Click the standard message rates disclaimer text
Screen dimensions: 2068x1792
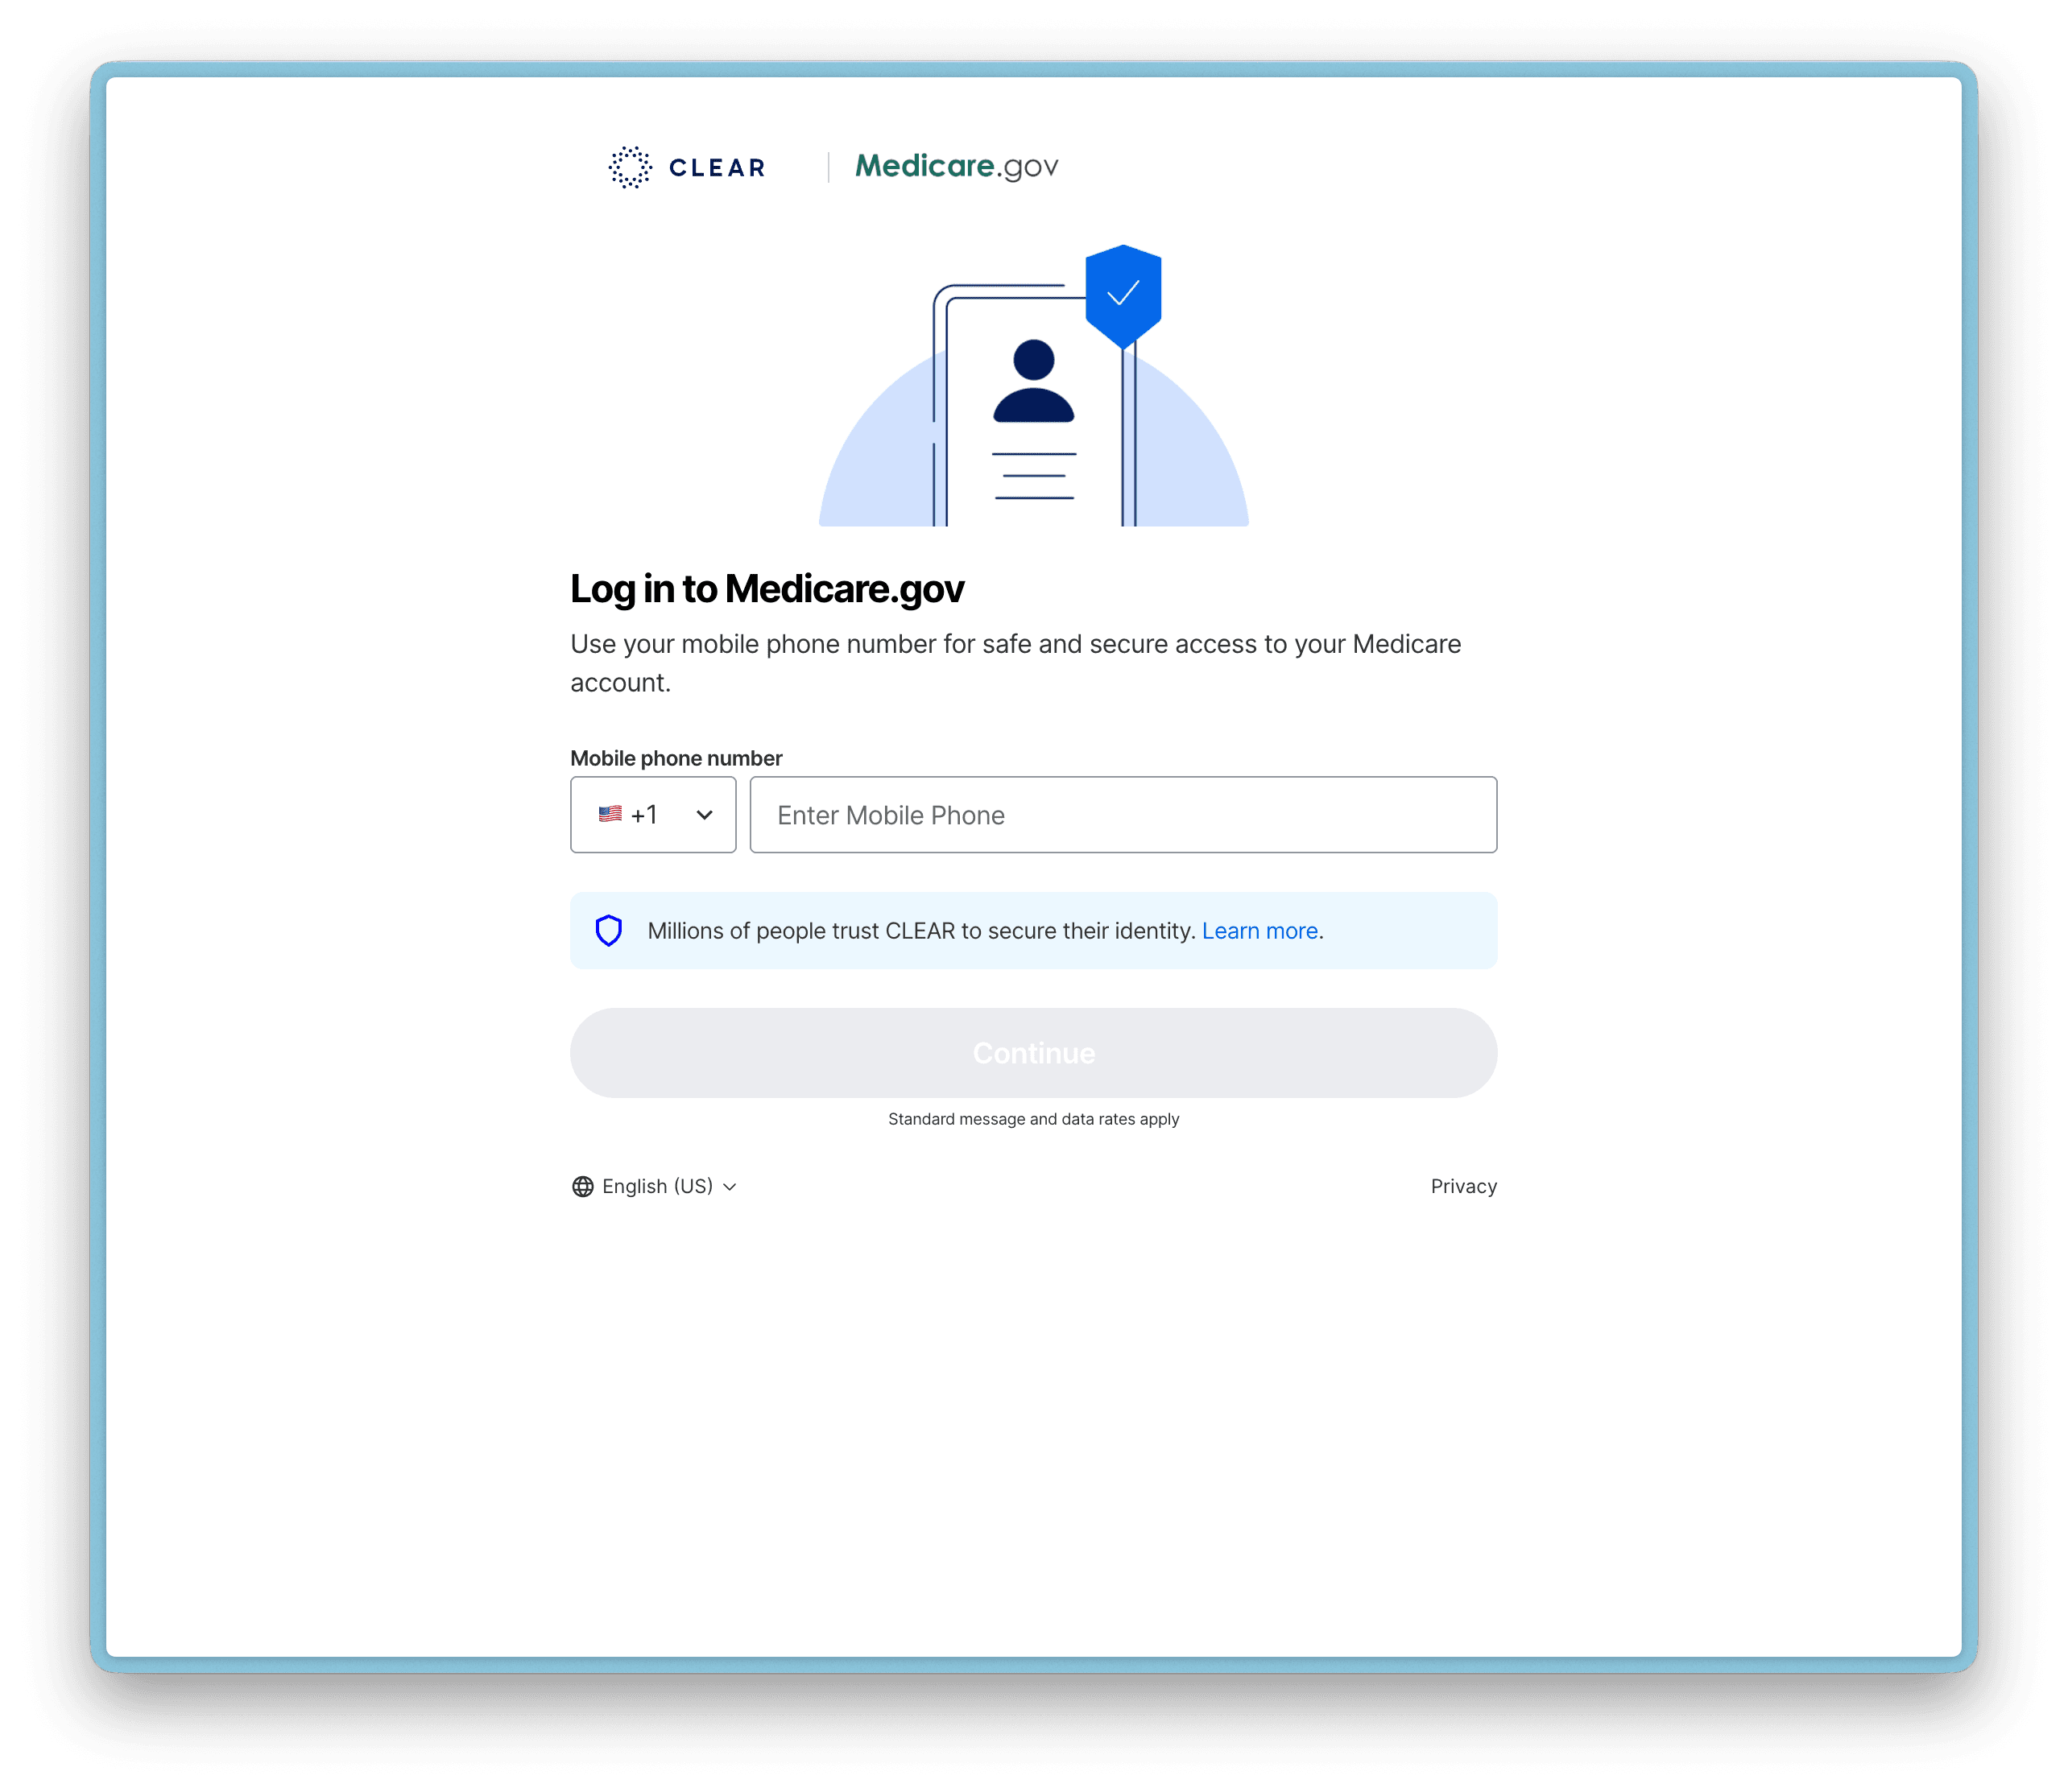1033,1119
